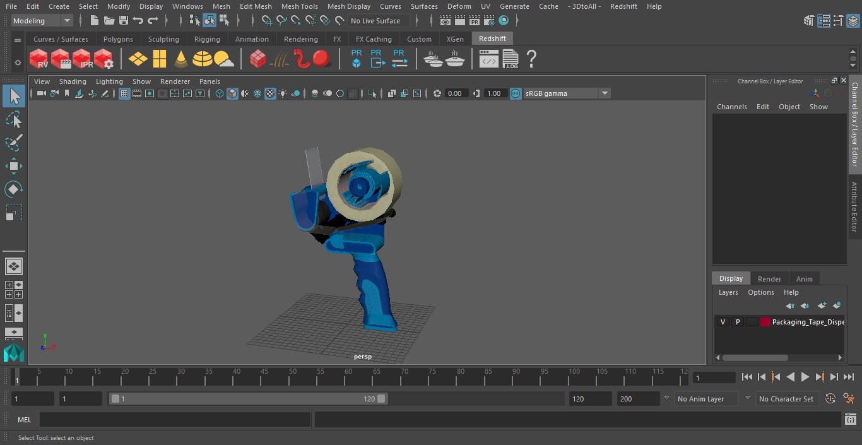Play animation forwards
Screen dimensions: 862x445
(805, 377)
